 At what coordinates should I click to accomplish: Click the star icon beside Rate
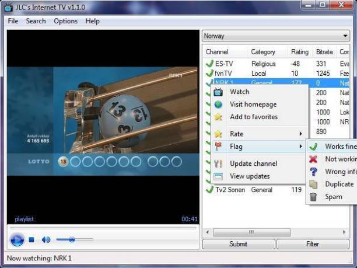click(x=218, y=134)
